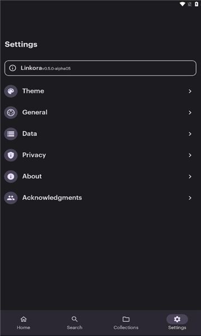Tap the Wi-Fi status bar icon
201x336 pixels.
click(183, 4)
